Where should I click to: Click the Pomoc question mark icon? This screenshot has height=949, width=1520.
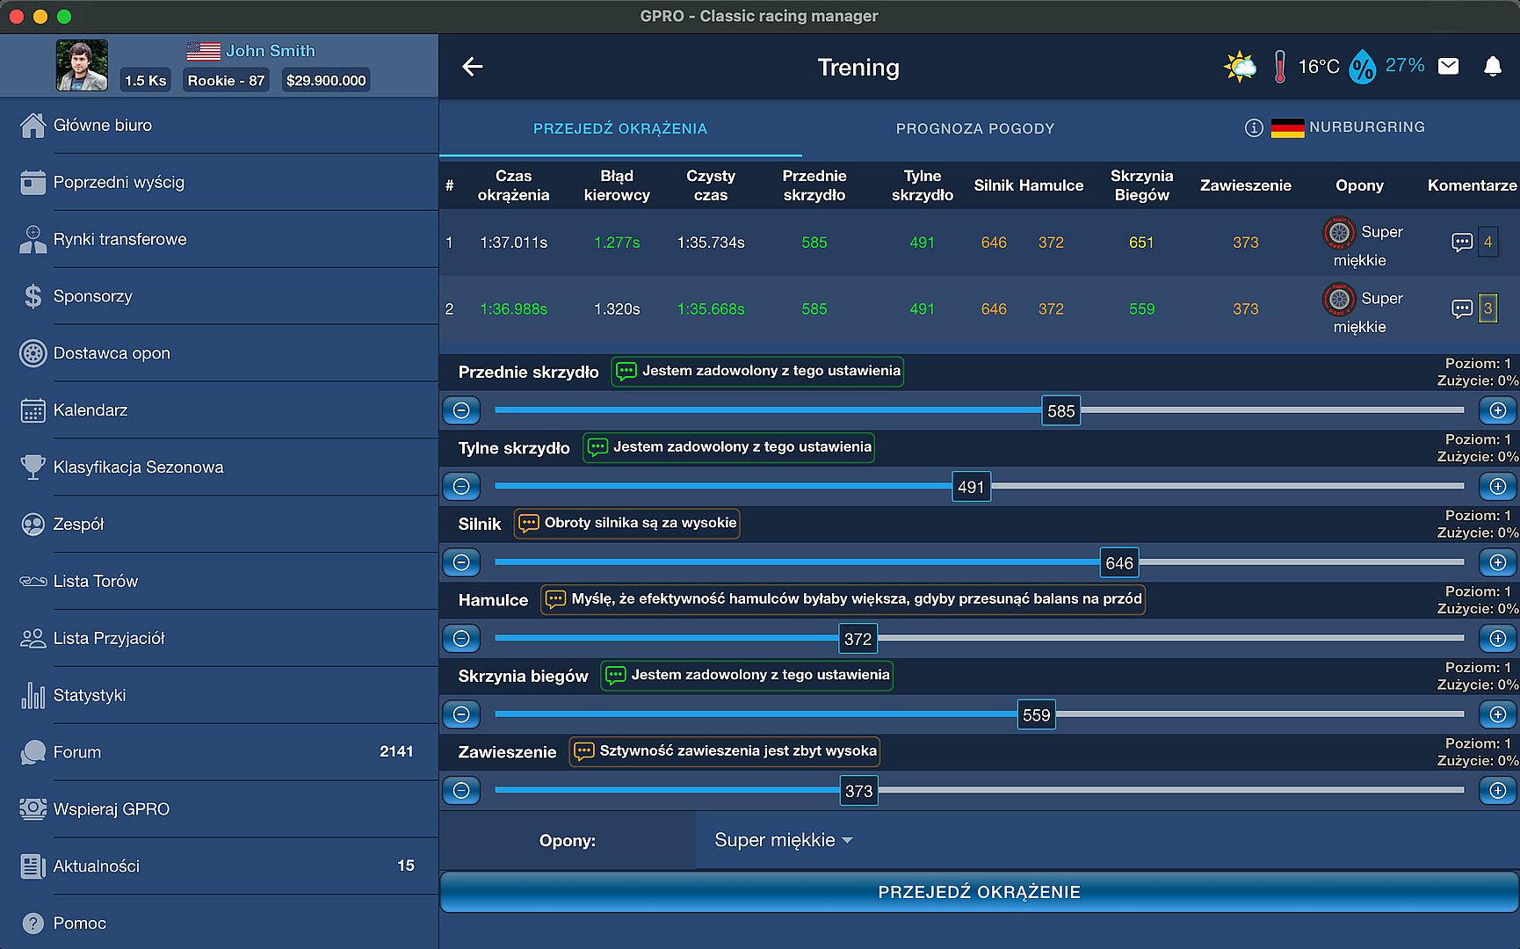33,924
